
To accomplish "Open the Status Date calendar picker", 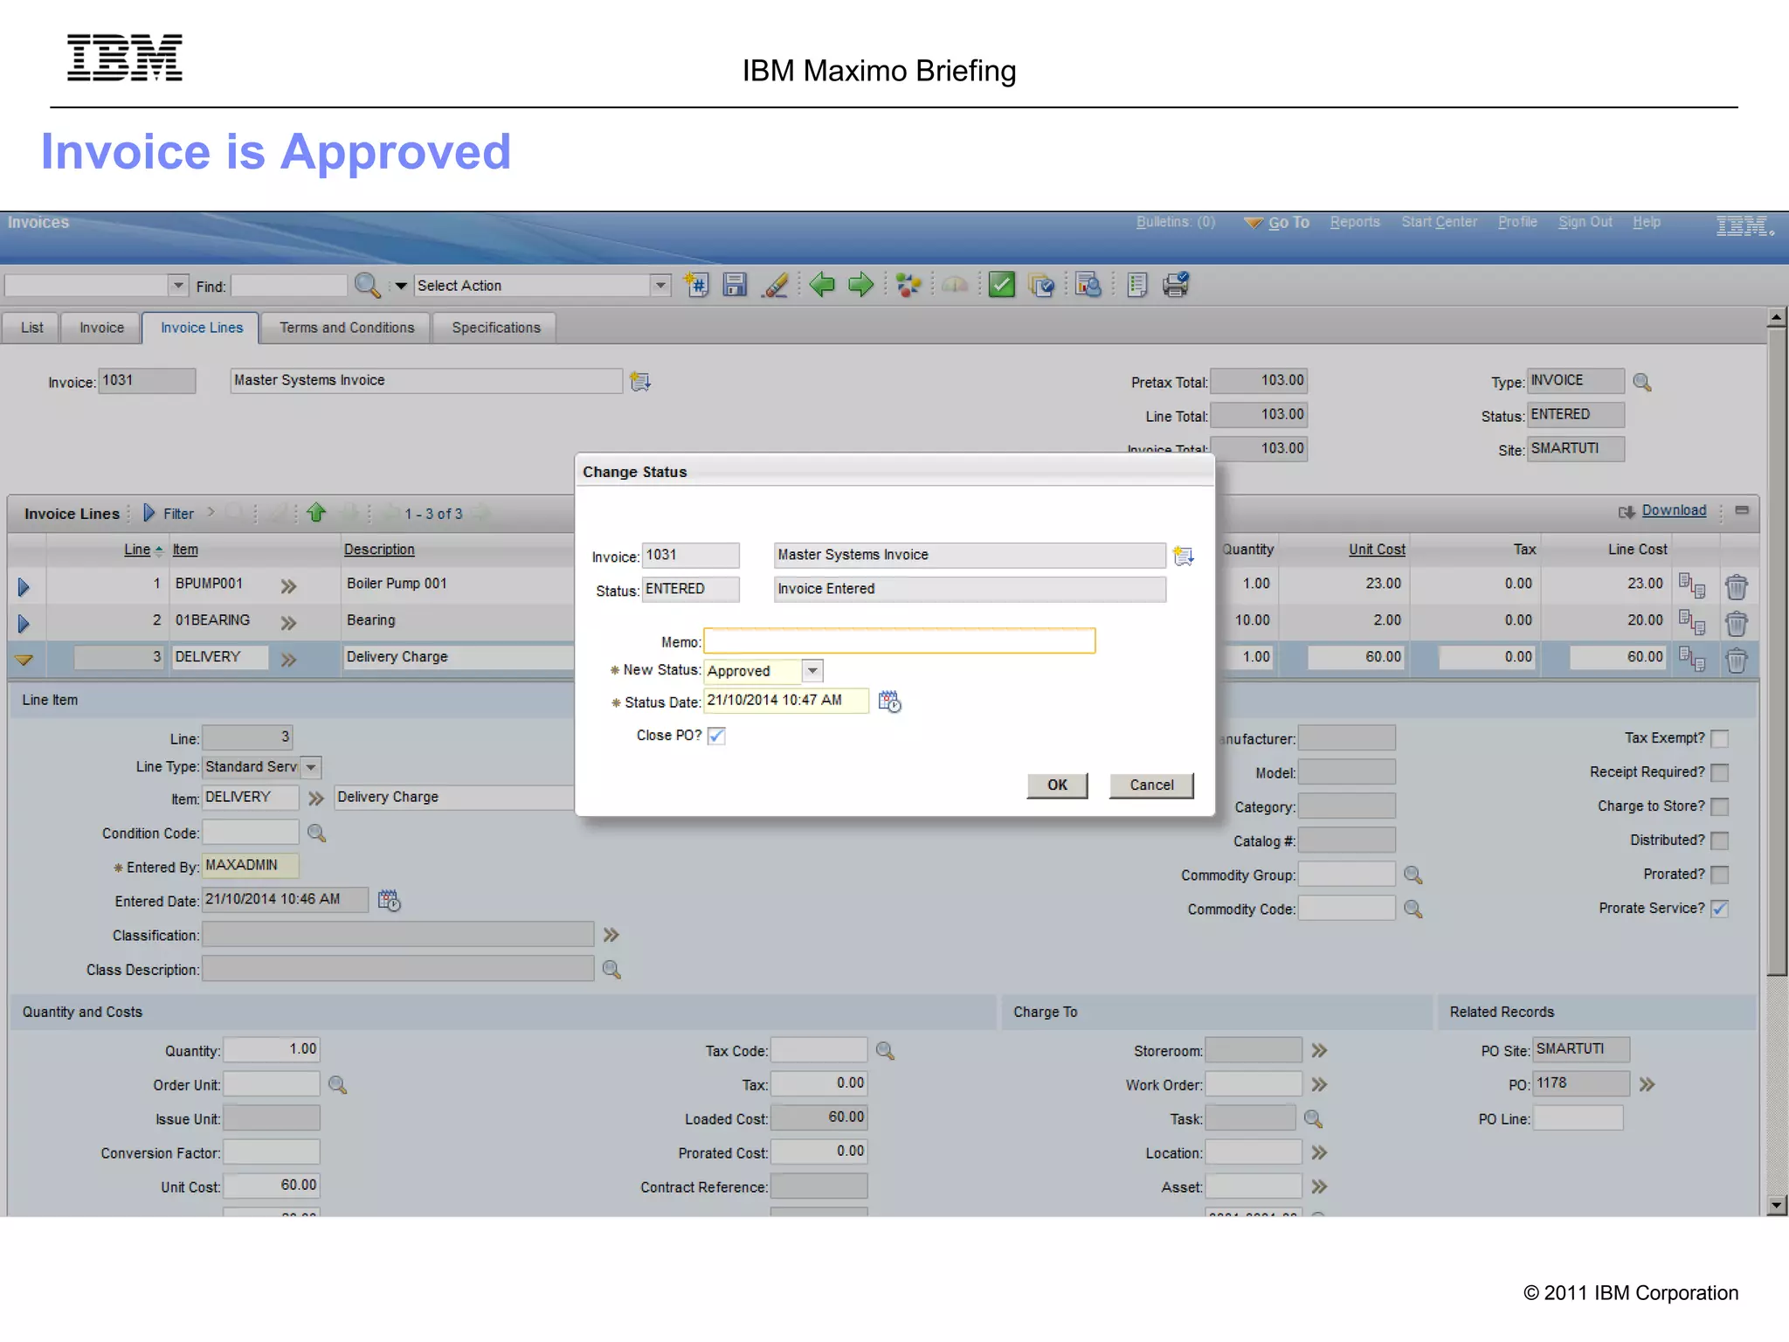I will tap(889, 702).
